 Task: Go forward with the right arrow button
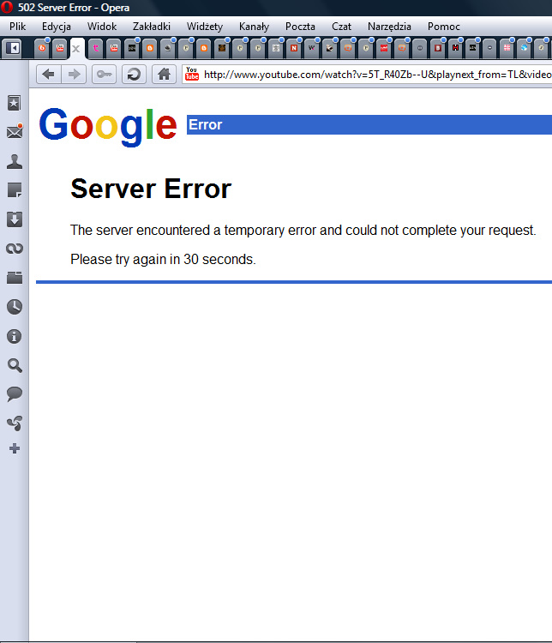click(74, 75)
